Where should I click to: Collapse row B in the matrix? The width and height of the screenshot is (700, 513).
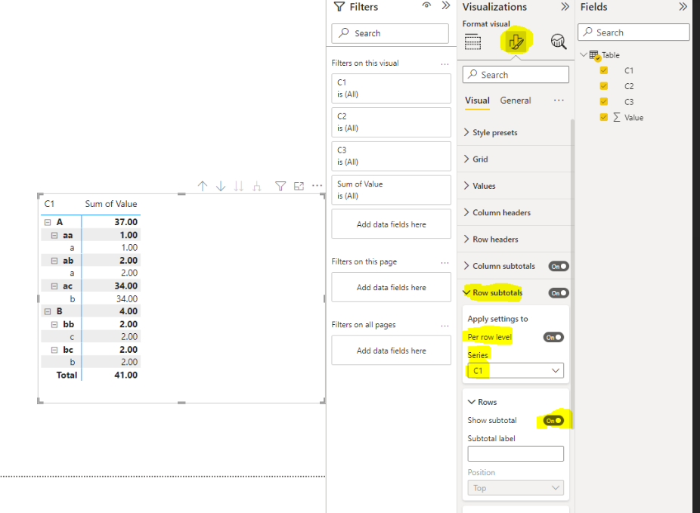48,311
